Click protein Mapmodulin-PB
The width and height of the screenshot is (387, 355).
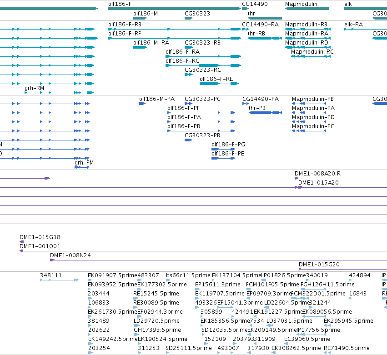coord(313,99)
